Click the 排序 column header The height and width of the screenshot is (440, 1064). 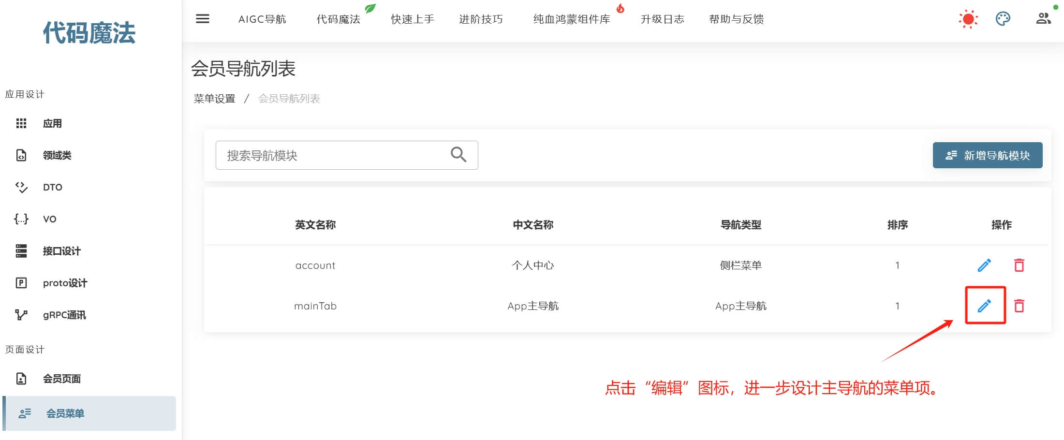point(898,225)
